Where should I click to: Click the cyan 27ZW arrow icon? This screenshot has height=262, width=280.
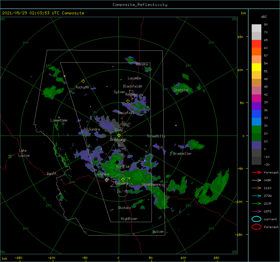tap(256, 196)
